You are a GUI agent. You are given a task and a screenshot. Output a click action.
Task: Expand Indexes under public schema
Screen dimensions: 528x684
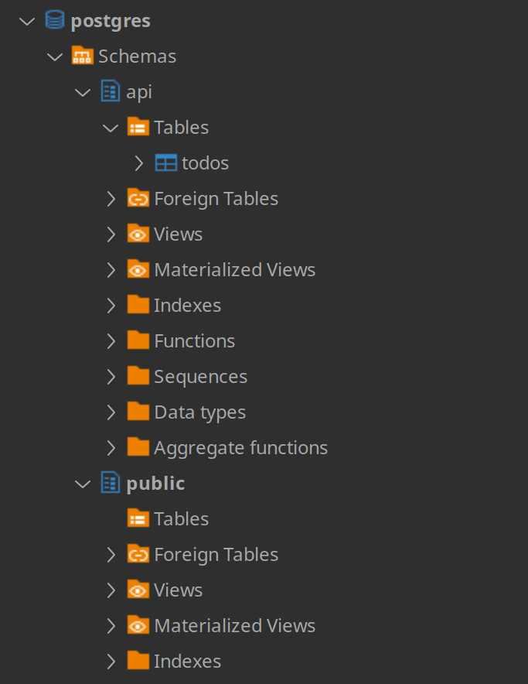point(111,662)
